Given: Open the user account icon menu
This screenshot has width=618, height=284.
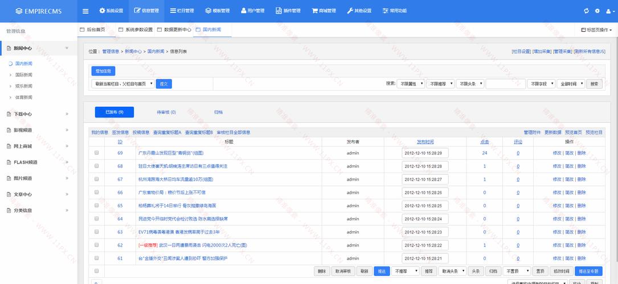Looking at the screenshot, I should click(x=610, y=11).
